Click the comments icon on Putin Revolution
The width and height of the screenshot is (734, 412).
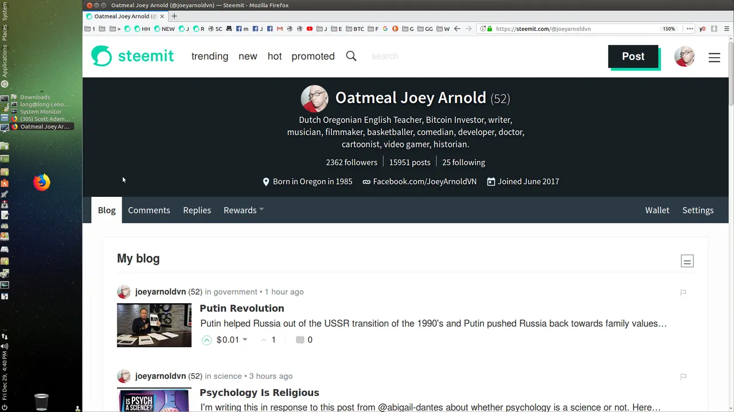[x=299, y=340]
